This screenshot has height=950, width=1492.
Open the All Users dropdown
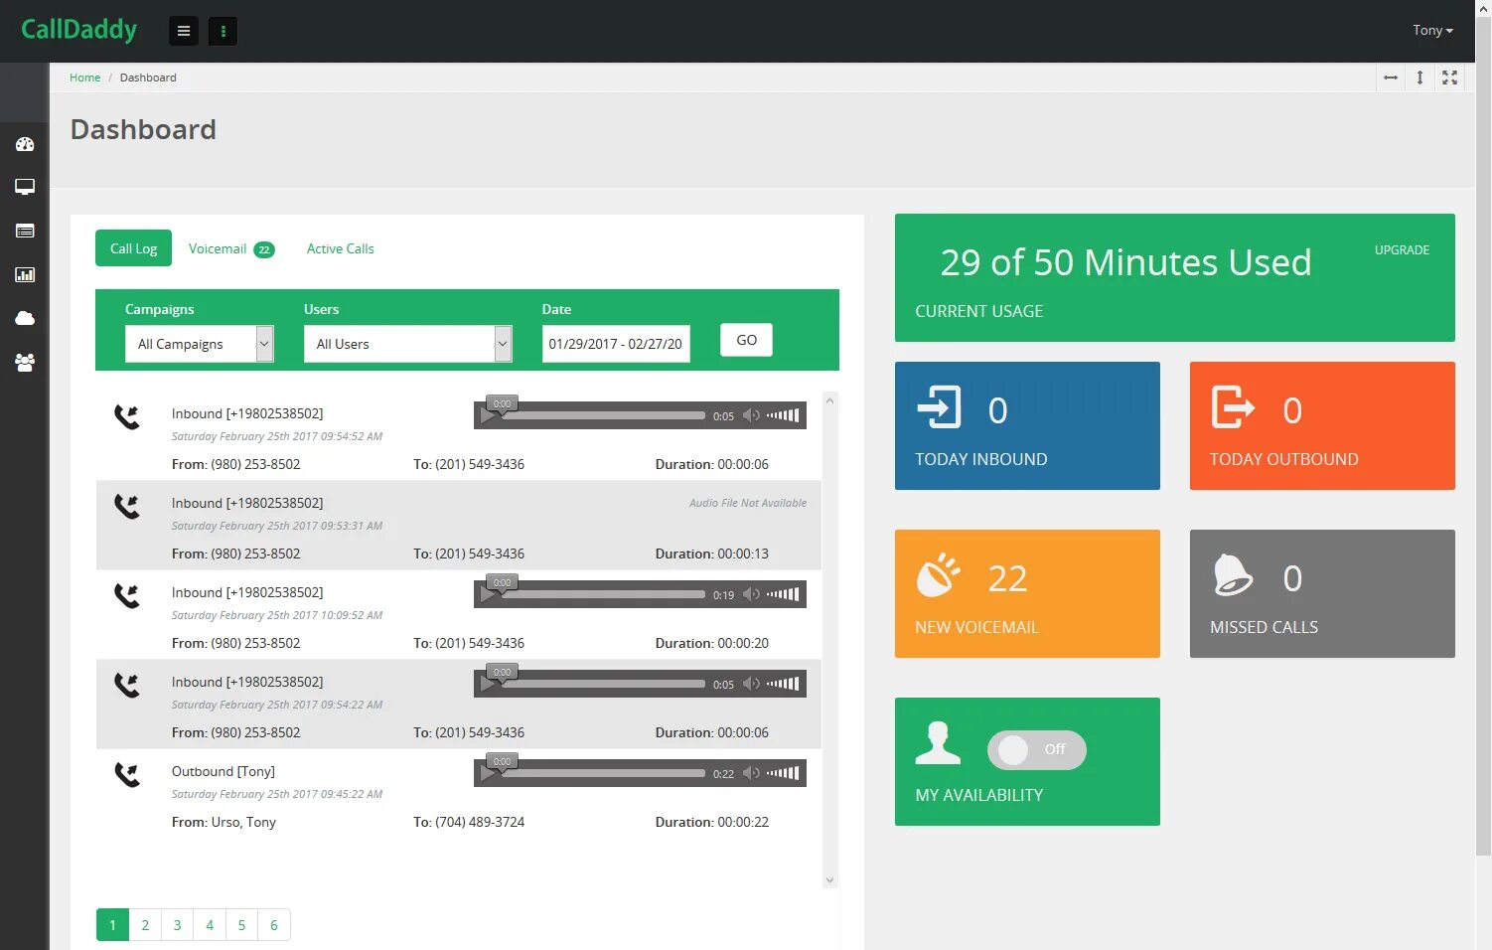point(408,344)
